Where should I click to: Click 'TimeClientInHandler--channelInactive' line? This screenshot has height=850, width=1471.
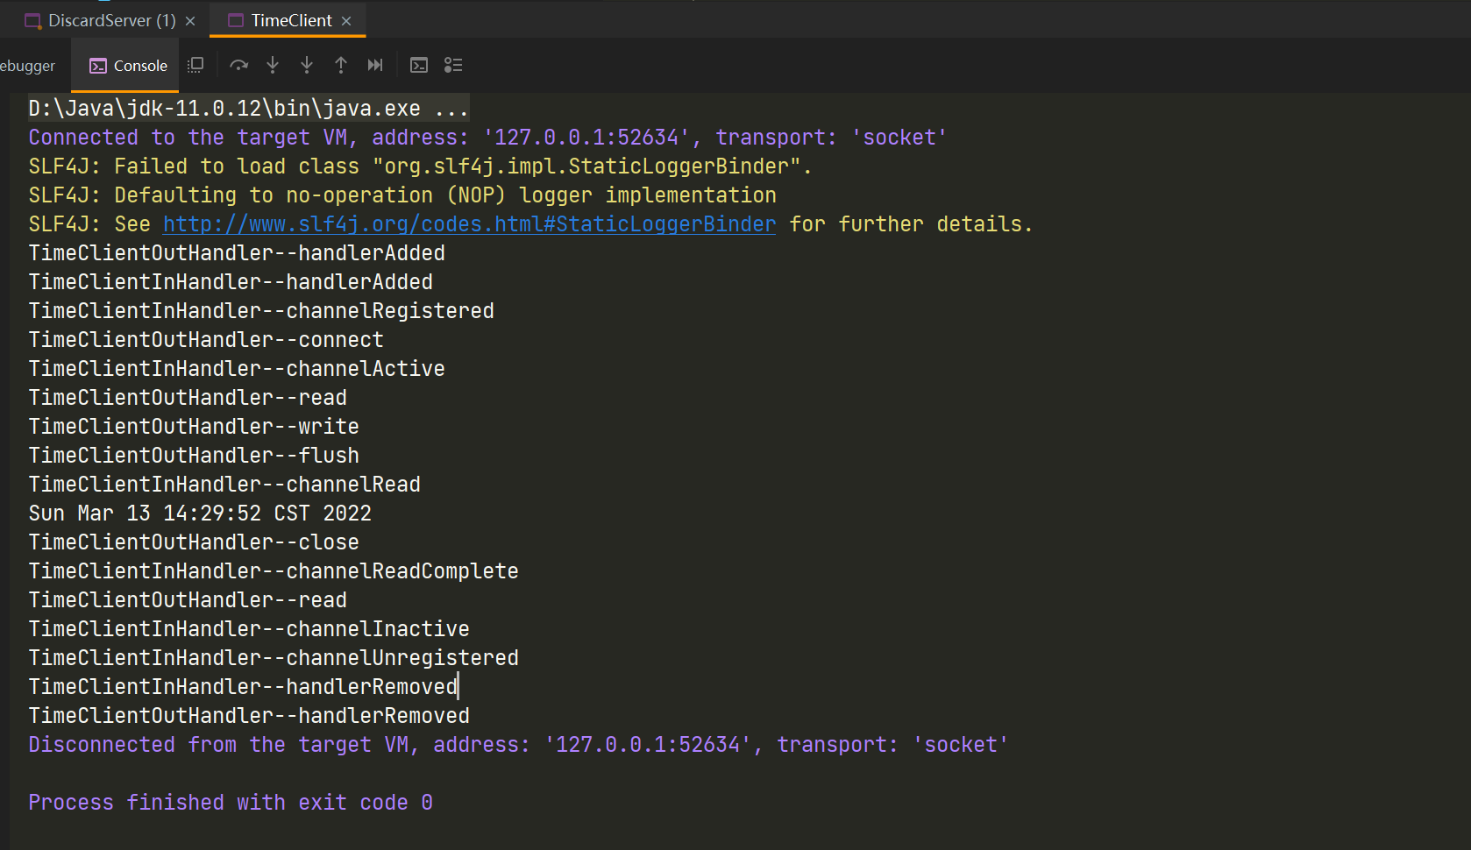[x=249, y=629]
